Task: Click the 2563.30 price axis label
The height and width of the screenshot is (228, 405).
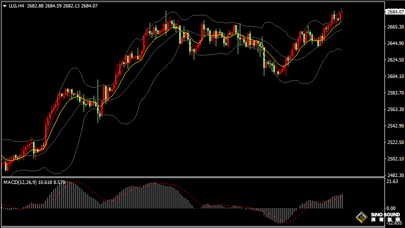Action: pos(395,109)
